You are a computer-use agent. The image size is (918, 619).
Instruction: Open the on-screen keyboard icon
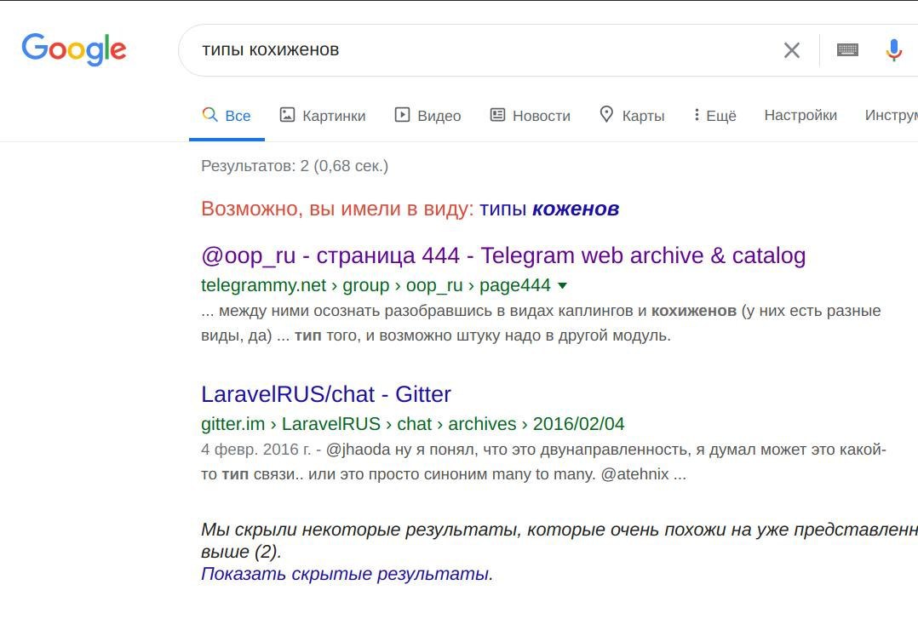(847, 50)
